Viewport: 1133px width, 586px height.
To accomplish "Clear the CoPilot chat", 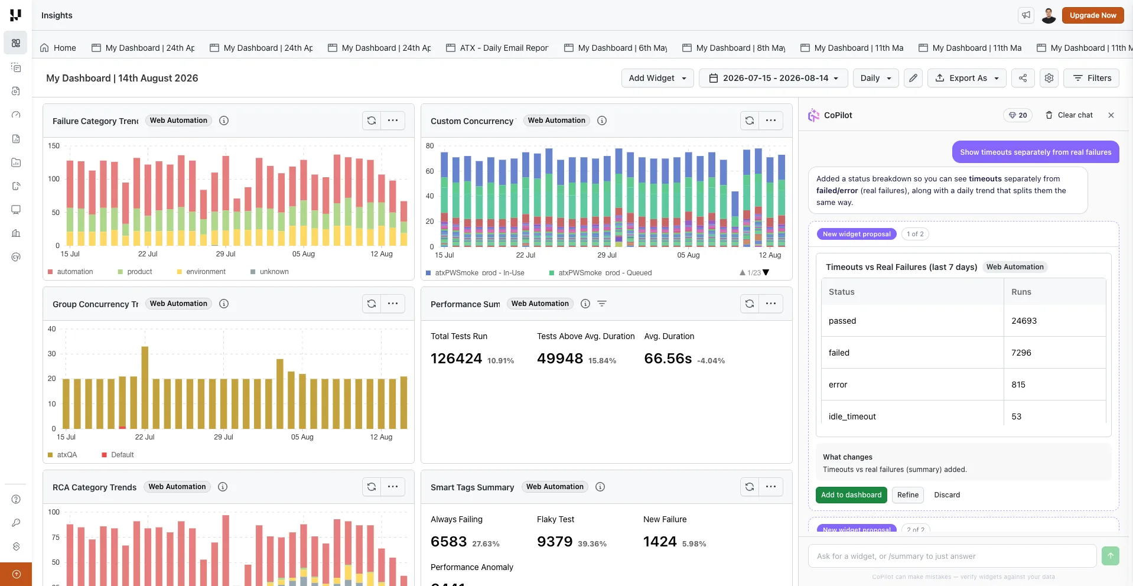I will point(1069,115).
